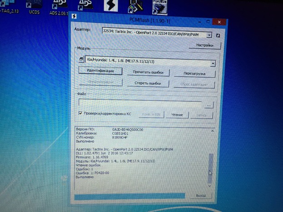
Task: Click the PCMflash title bar icon
Action: (x=74, y=22)
